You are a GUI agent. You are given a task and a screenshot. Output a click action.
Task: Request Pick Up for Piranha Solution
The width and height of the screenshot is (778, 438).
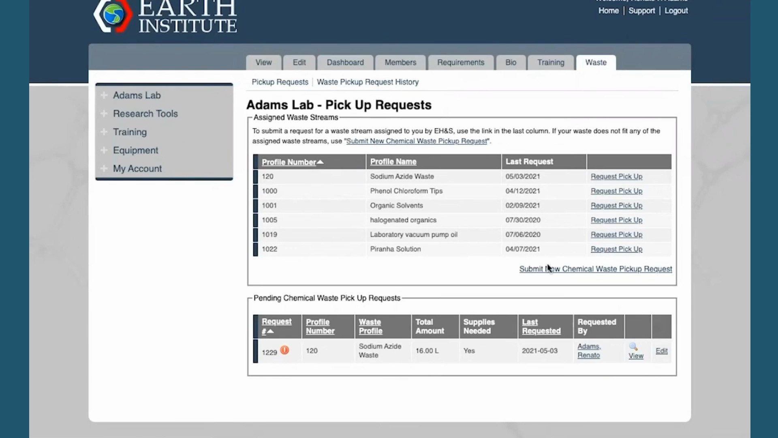(616, 249)
